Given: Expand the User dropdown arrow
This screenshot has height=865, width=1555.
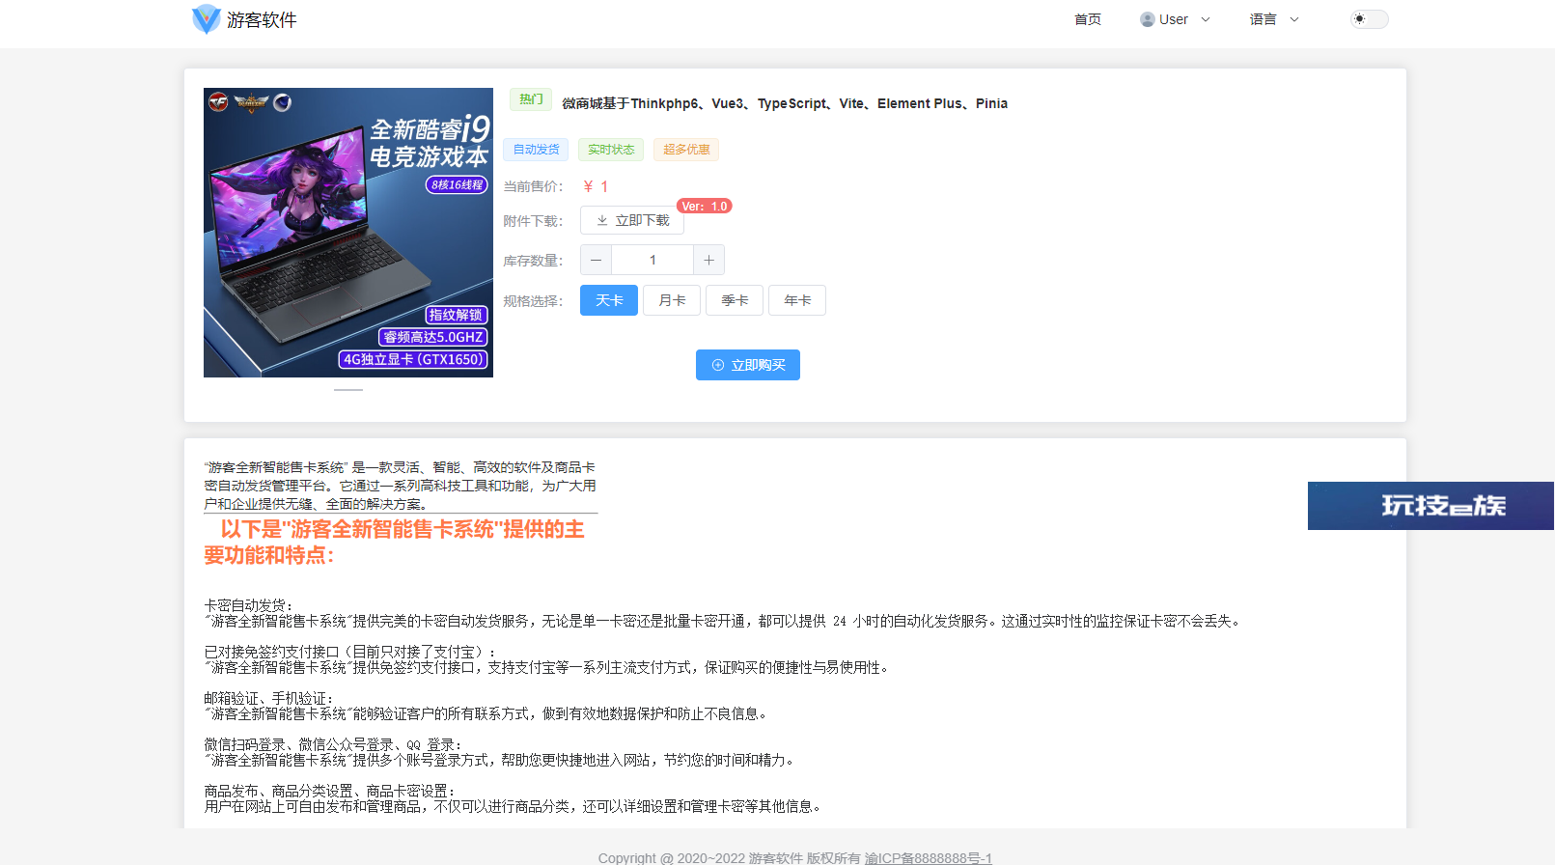Looking at the screenshot, I should coord(1206,19).
